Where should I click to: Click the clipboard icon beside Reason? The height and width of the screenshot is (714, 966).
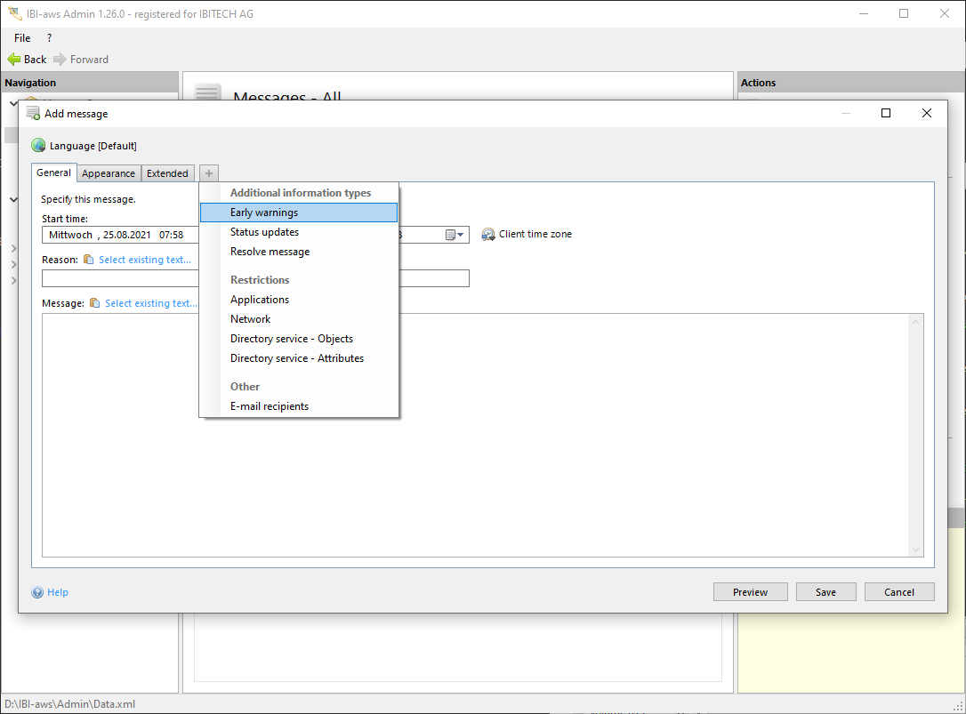88,260
